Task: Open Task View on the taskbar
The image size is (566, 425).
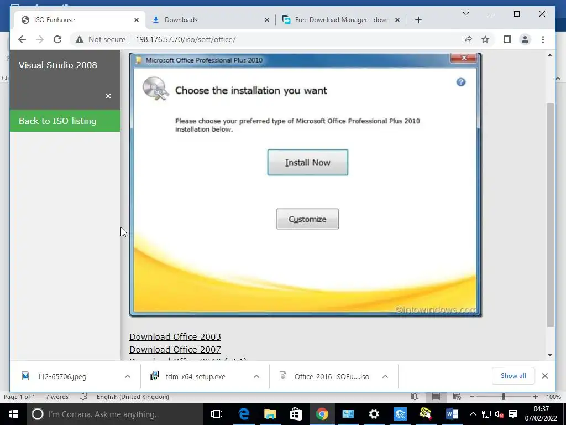Action: click(217, 414)
